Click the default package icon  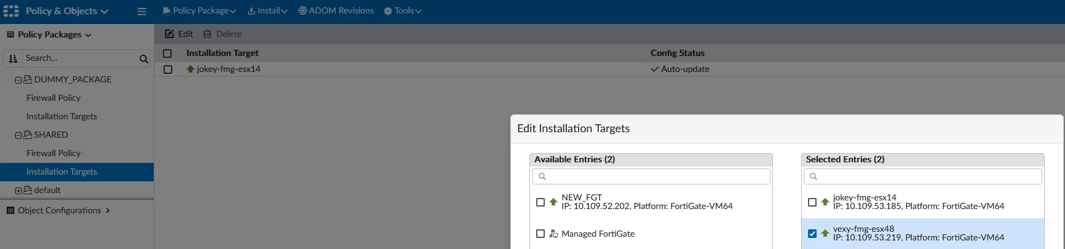tap(28, 190)
